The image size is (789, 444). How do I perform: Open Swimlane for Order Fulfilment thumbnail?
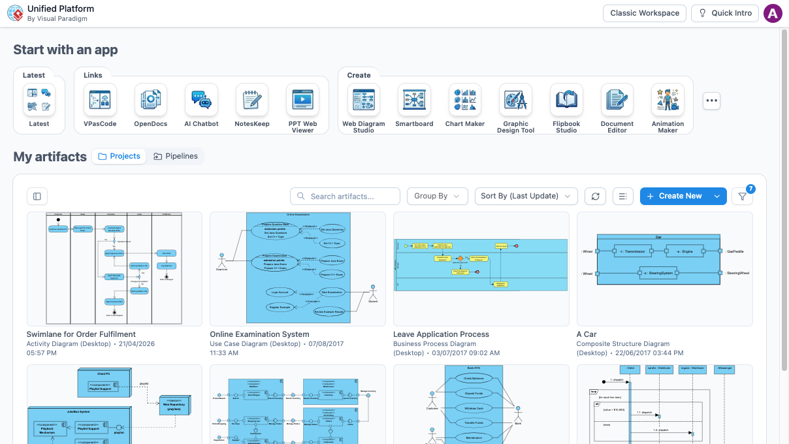114,268
